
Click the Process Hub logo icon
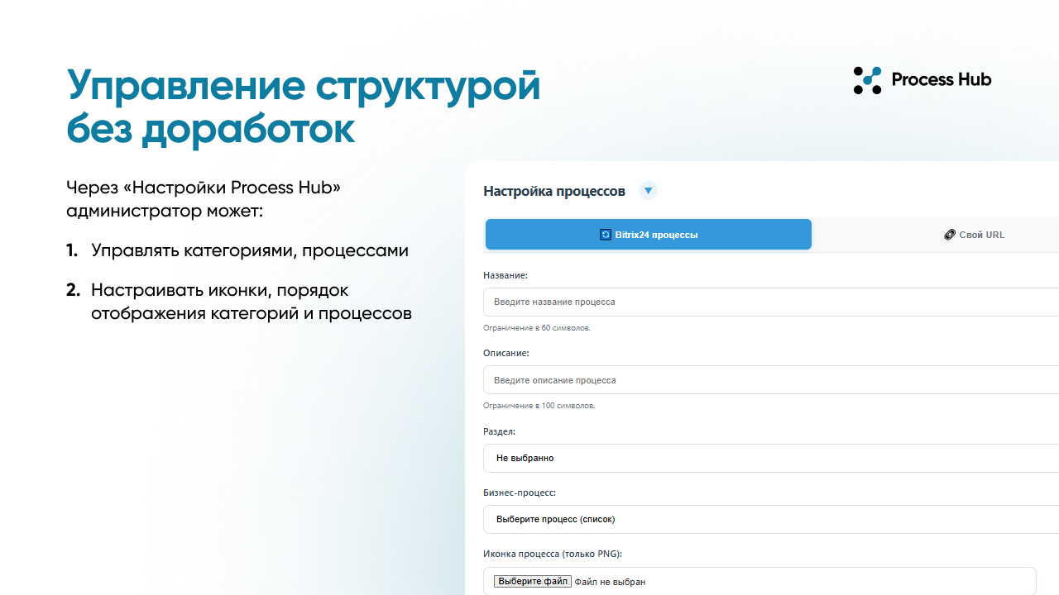pyautogui.click(x=867, y=80)
